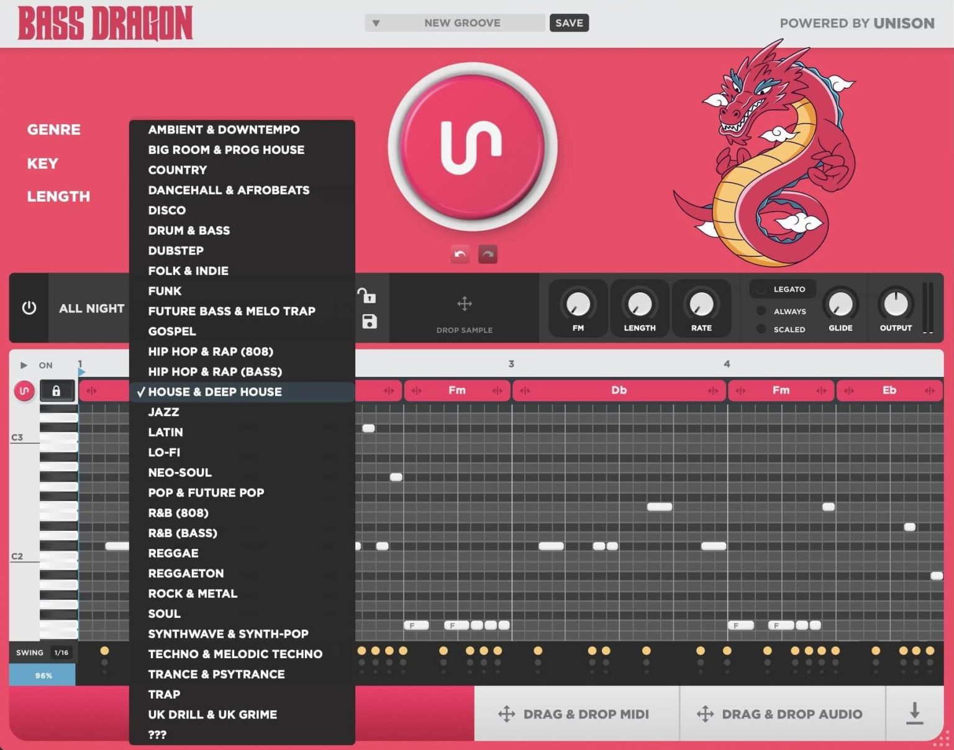
Task: Click the move-cross icon in the Drop Sample area
Action: click(x=464, y=305)
